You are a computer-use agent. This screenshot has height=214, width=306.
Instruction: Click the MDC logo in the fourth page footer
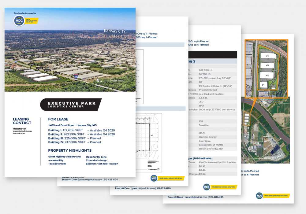click(259, 196)
